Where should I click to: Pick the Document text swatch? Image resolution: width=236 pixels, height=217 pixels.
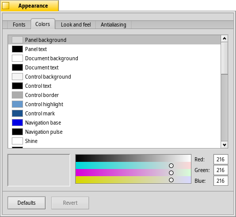point(17,67)
